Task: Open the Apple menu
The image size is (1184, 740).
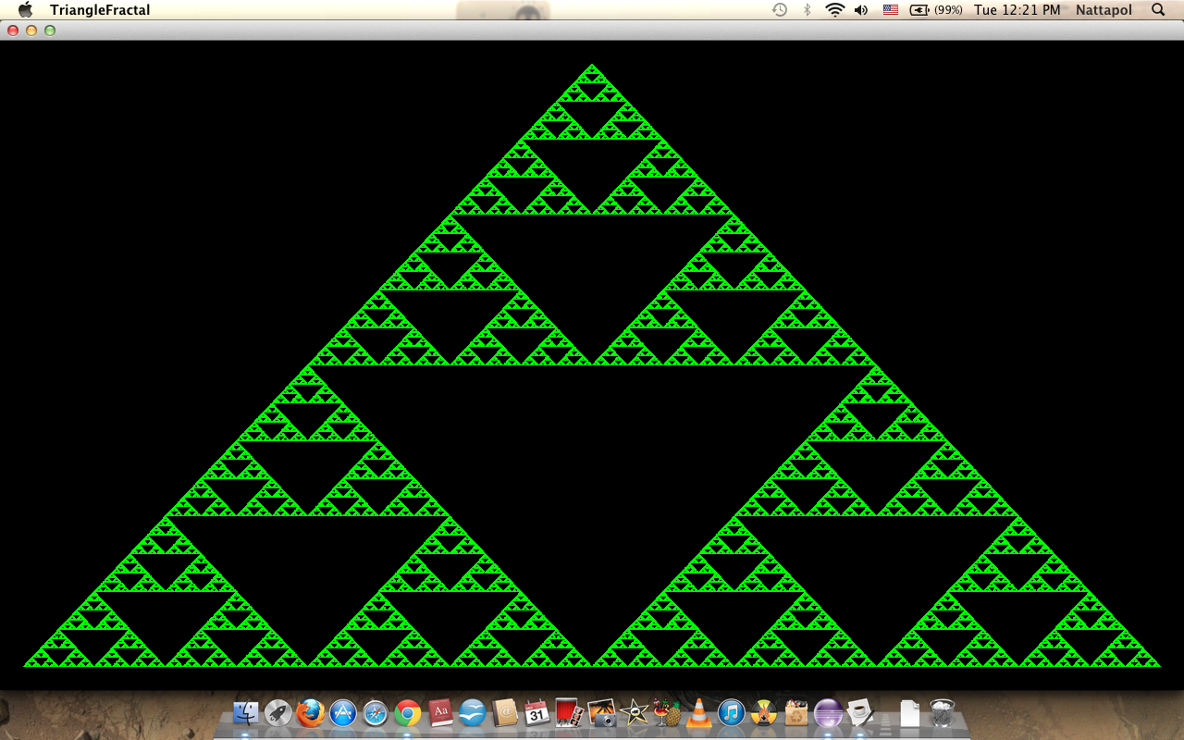Action: (25, 10)
